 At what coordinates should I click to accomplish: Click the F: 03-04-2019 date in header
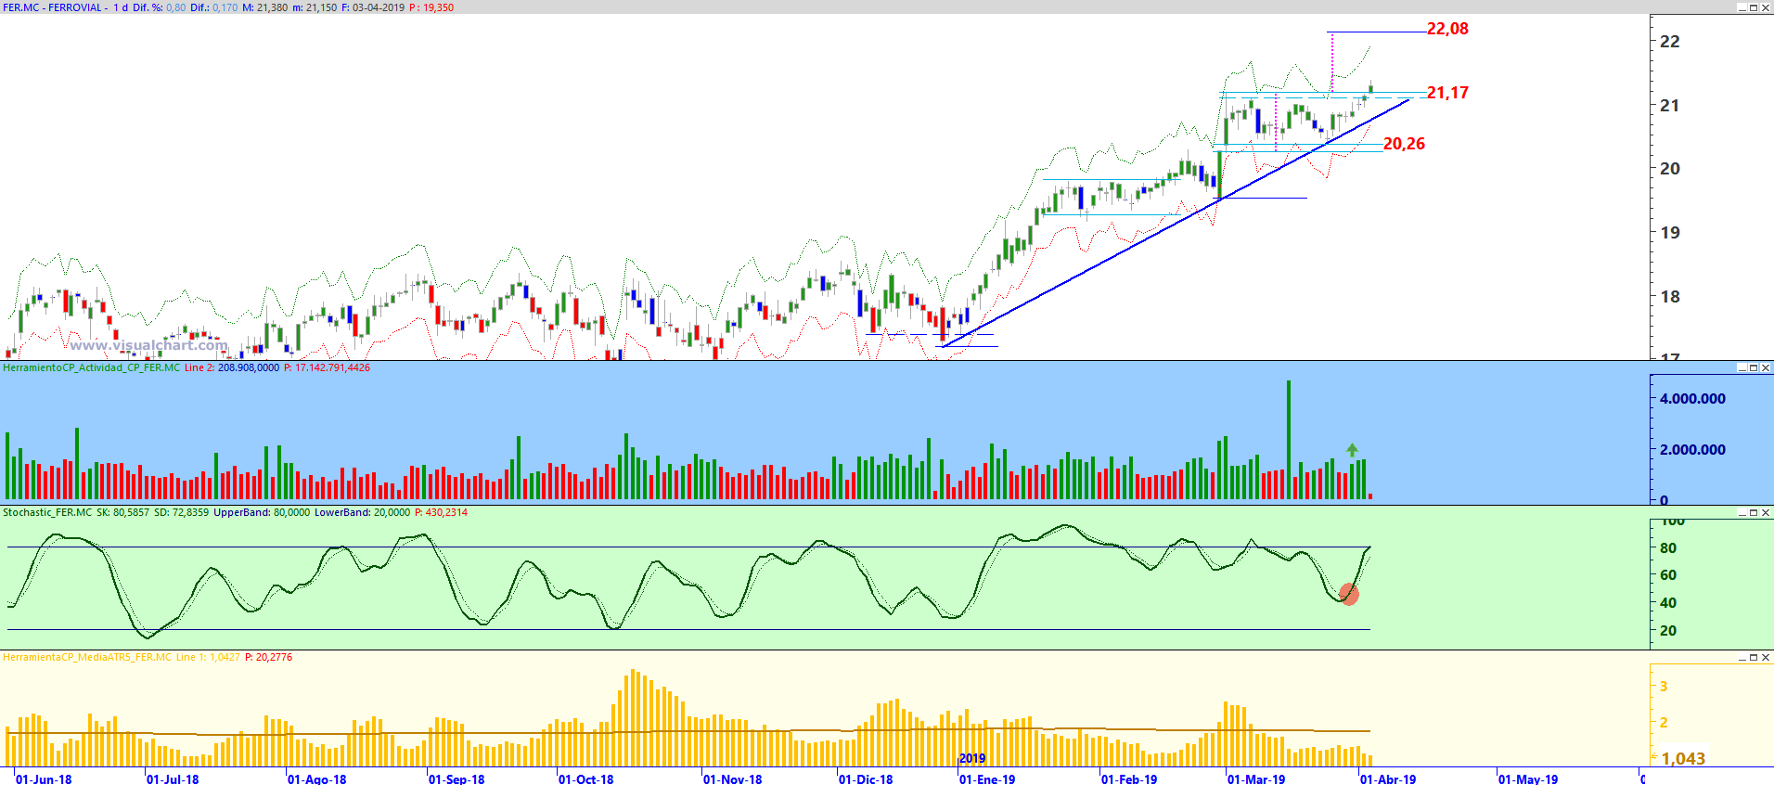373,7
